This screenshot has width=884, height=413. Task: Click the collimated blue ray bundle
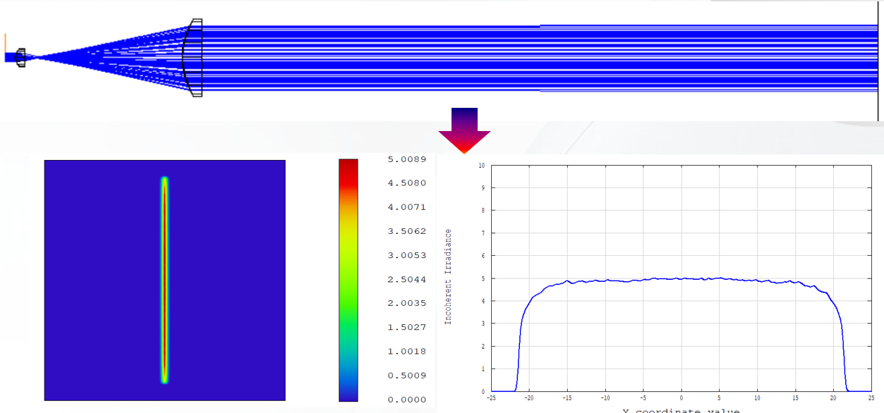[x=536, y=58]
